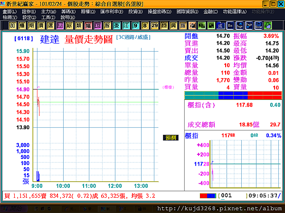Screen dimensions: 285x213
Task: Click the cyan 委 toolbar icon
Action: point(116,26)
